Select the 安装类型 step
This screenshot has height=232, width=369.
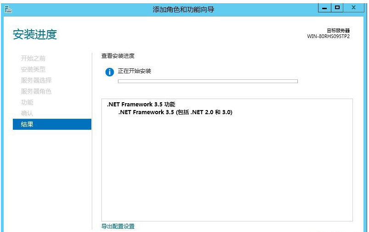click(x=33, y=69)
